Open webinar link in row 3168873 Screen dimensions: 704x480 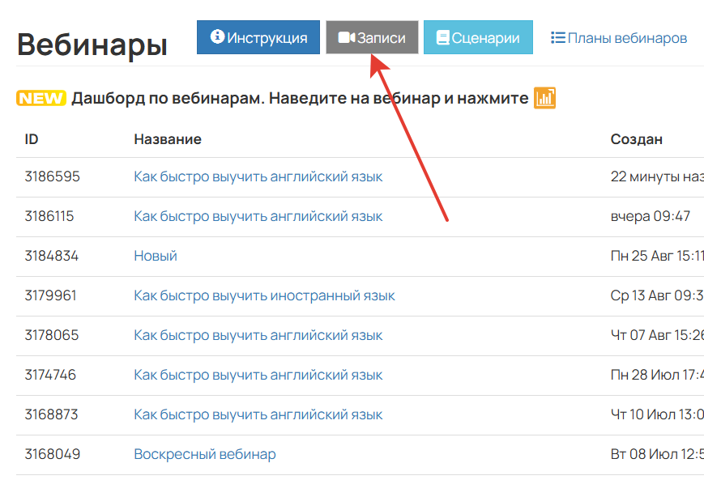[x=258, y=414]
